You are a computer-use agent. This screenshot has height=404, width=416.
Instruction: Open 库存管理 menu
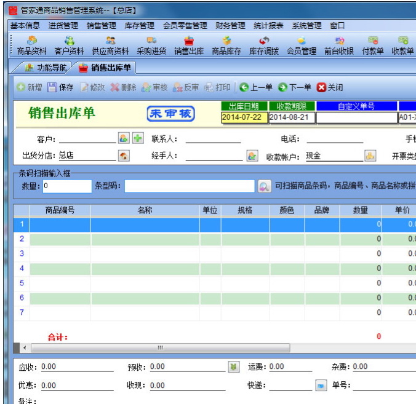tap(139, 25)
